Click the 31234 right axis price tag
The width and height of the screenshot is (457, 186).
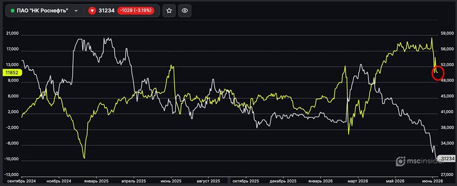point(446,158)
